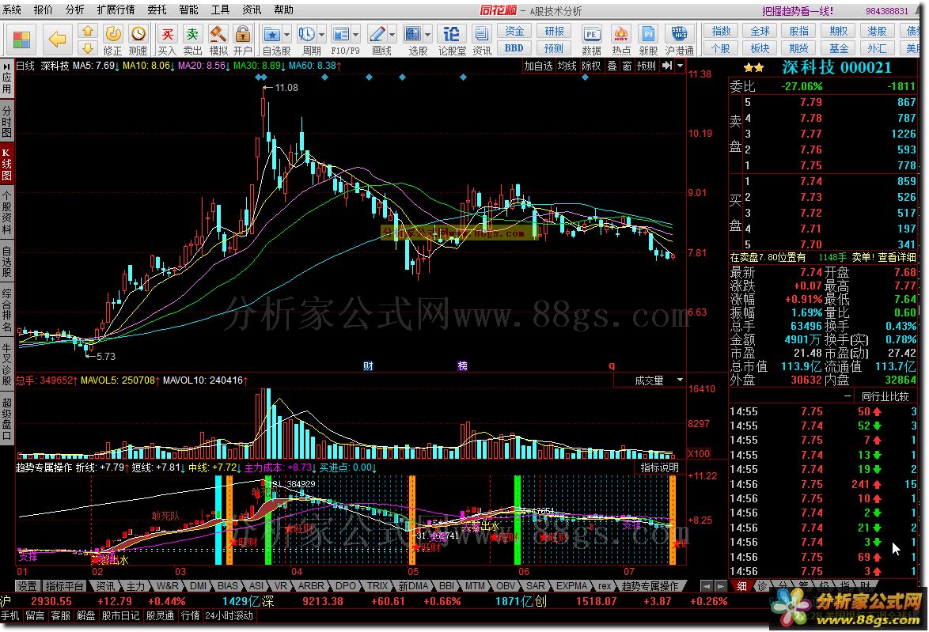Click the two-star rating icon beside 深科技
This screenshot has height=632, width=929.
(x=753, y=68)
